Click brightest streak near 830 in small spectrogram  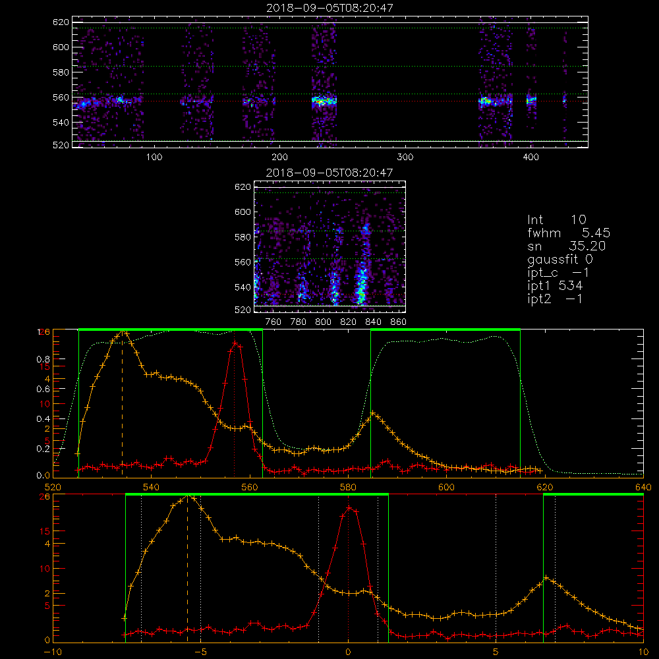coord(360,286)
